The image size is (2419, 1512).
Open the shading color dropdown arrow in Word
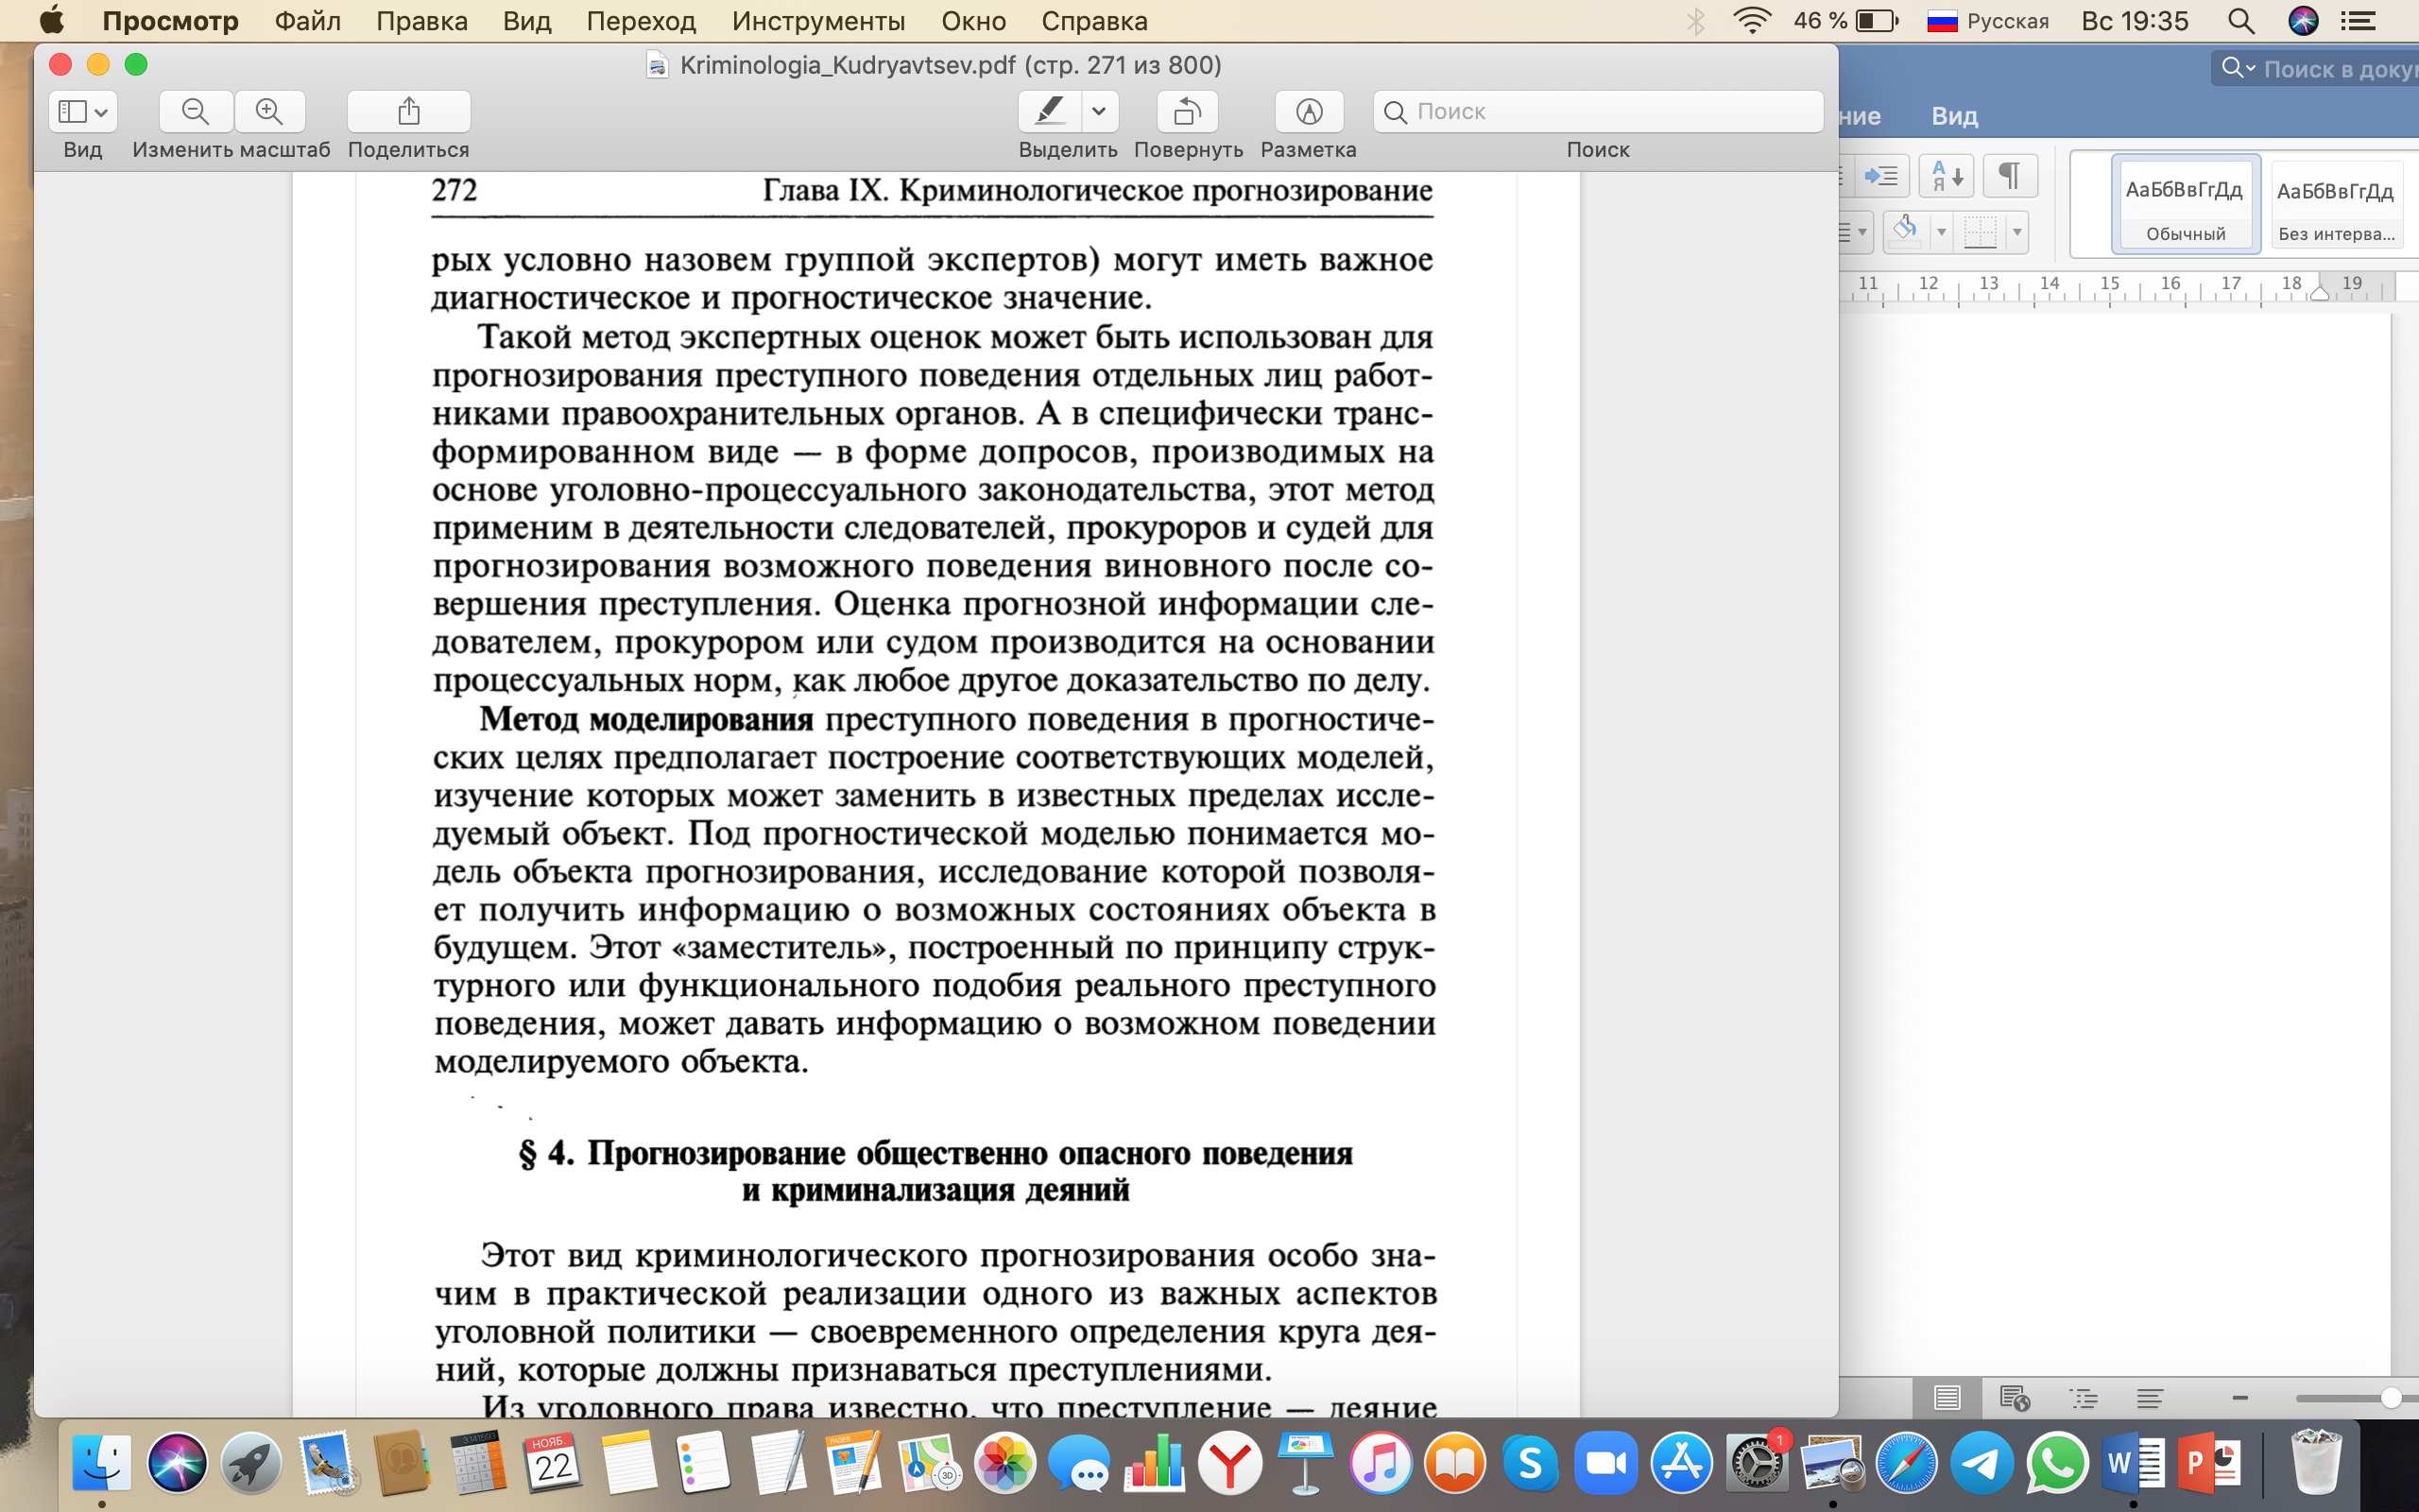point(1941,232)
